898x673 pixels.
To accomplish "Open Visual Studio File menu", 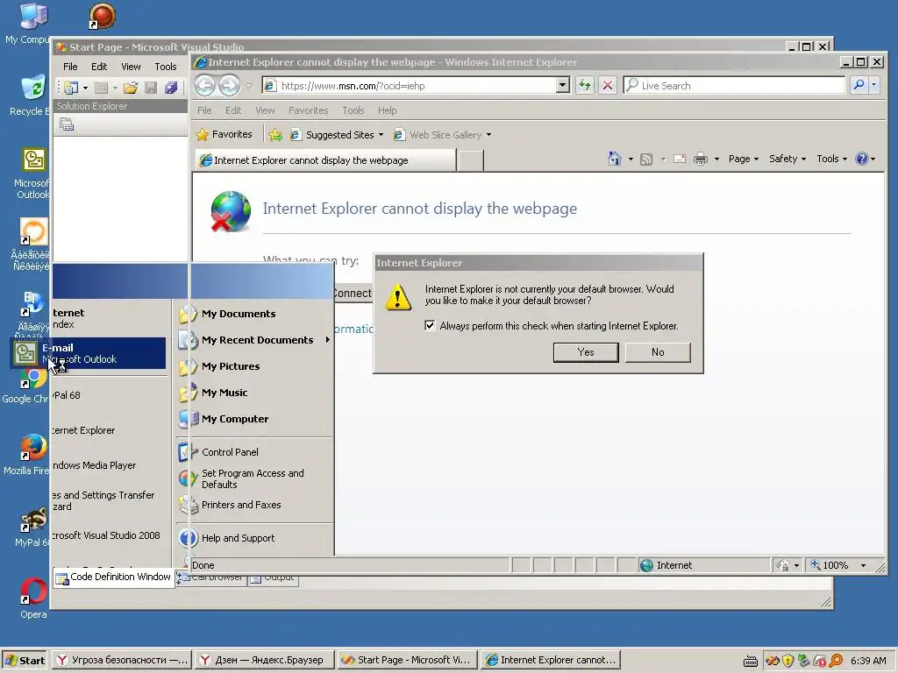I will [x=70, y=67].
